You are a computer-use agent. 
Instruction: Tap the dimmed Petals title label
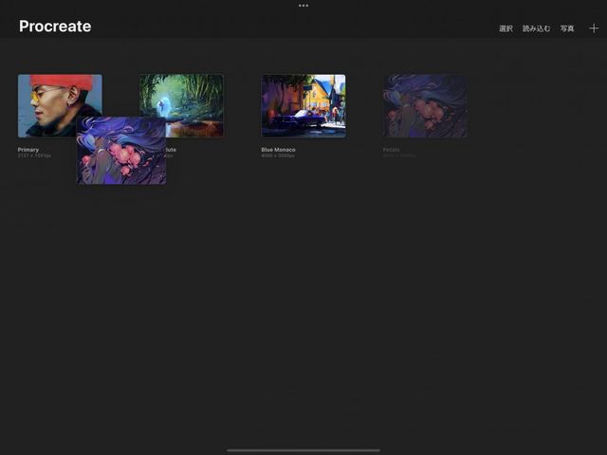tap(391, 150)
